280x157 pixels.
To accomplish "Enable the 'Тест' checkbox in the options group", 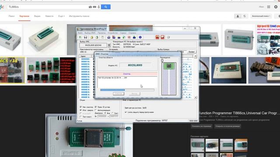I will pos(80,116).
